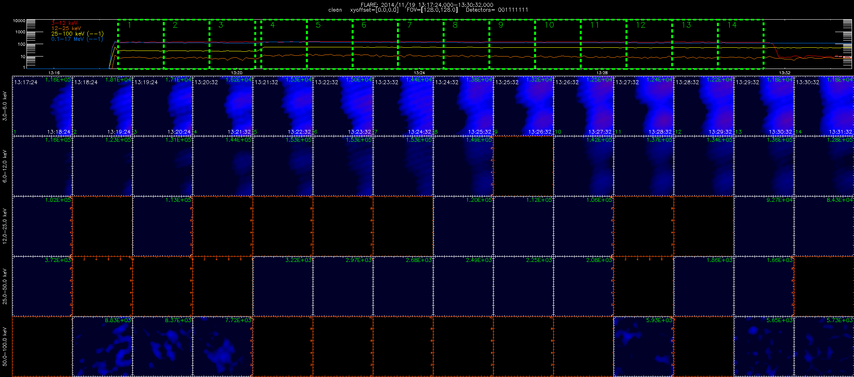Pick the 3-6 keV image starting 13:29:32
This screenshot has width=854, height=377.
tap(764, 106)
